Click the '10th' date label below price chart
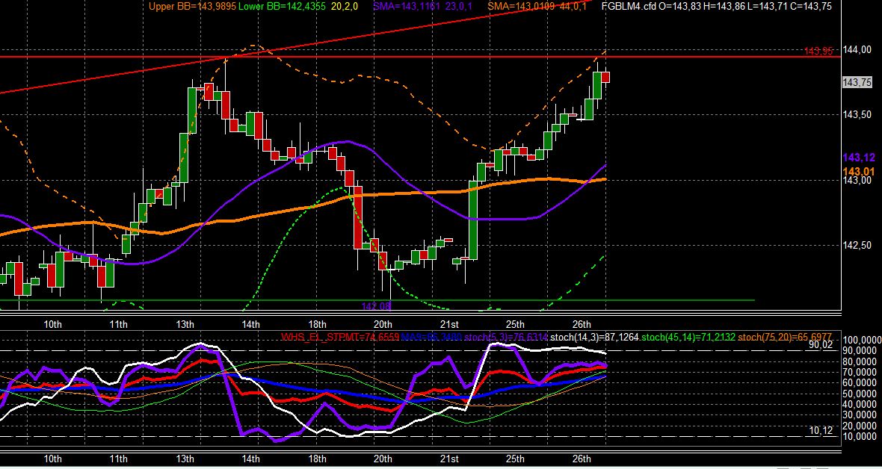The image size is (882, 469). [x=53, y=324]
